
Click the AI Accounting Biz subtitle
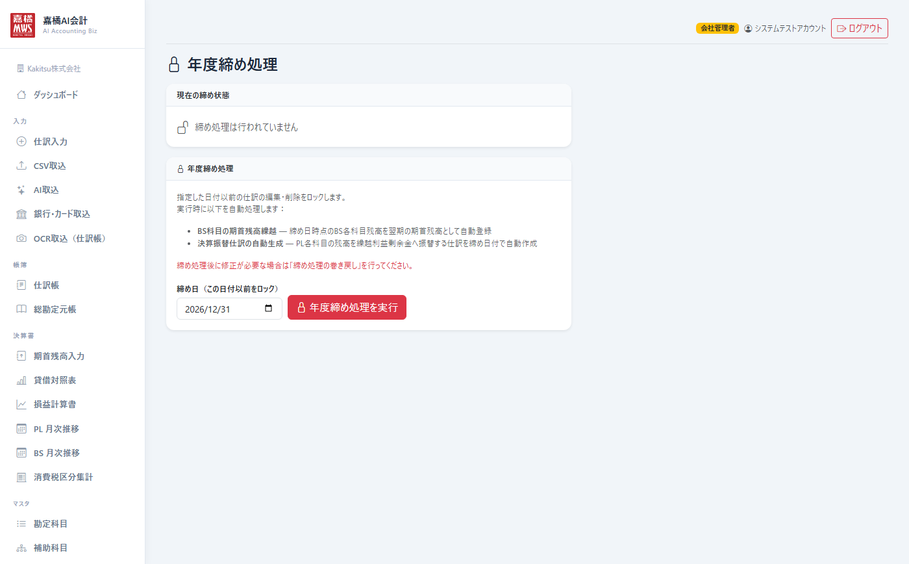click(x=69, y=31)
